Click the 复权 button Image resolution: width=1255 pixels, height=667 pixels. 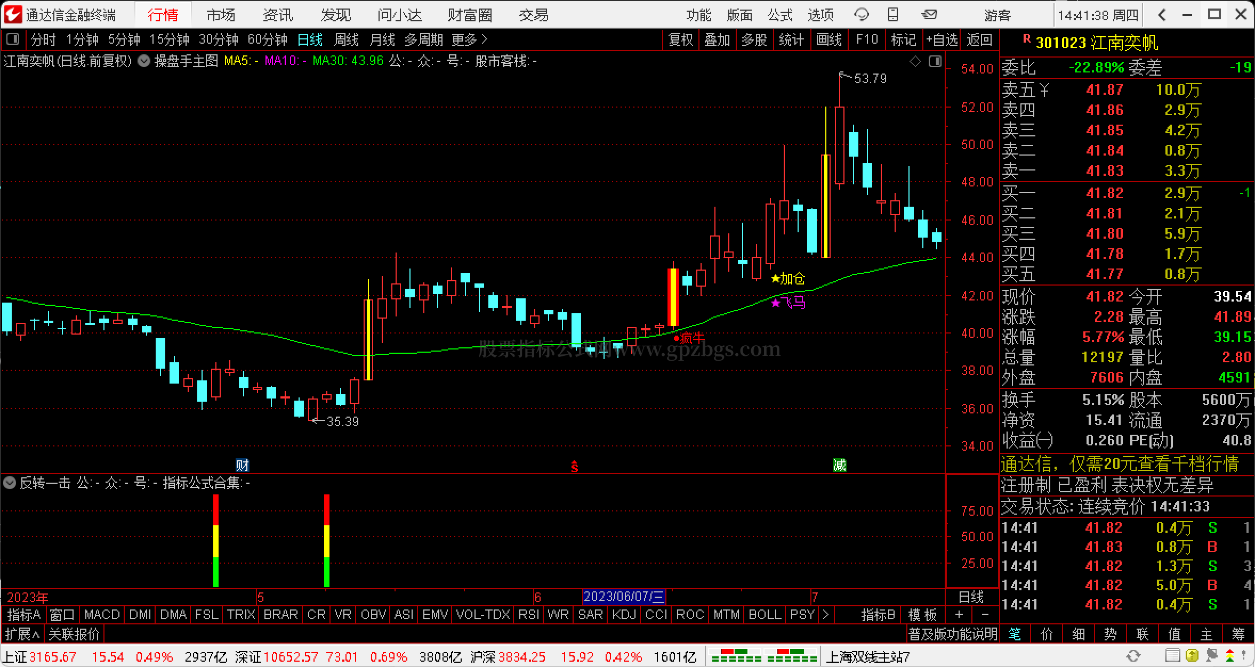point(681,39)
